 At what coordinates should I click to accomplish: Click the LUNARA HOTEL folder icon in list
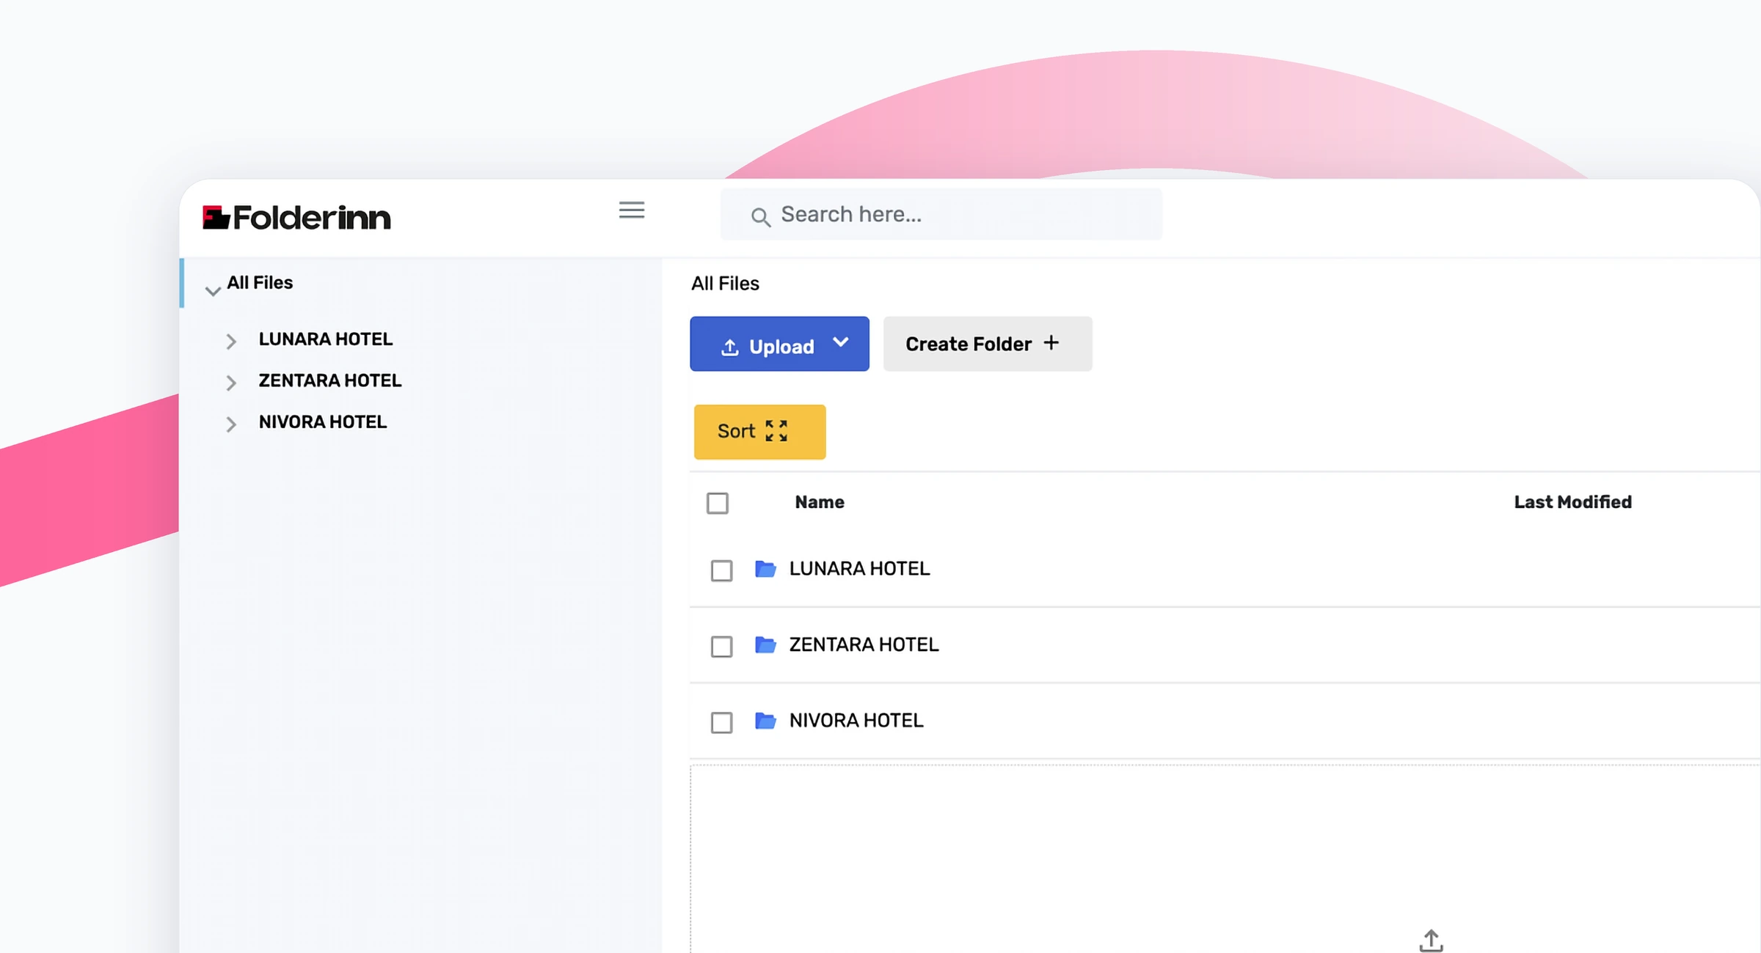[765, 569]
